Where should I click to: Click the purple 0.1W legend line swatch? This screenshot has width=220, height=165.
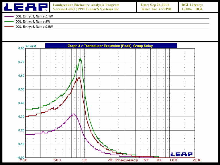coord(9,16)
